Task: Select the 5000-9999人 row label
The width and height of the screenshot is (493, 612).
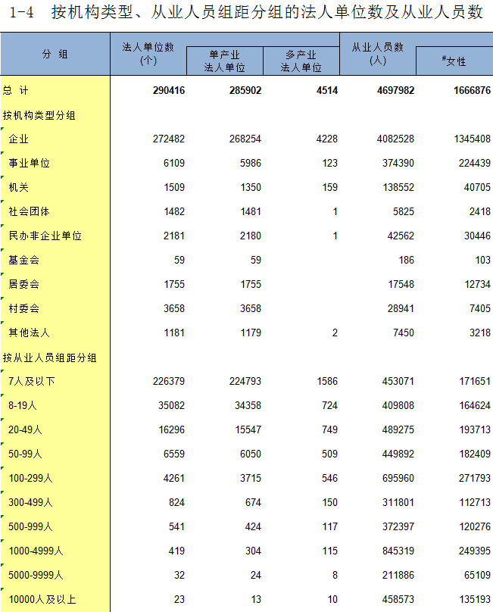Action: tap(36, 575)
